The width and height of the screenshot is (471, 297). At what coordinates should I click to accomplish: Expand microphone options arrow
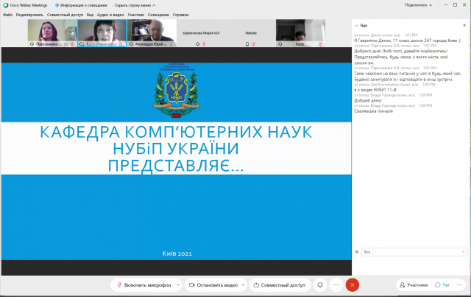[x=177, y=284]
